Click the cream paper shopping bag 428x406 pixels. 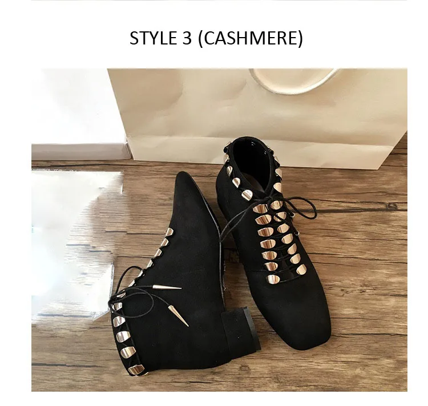(258, 115)
